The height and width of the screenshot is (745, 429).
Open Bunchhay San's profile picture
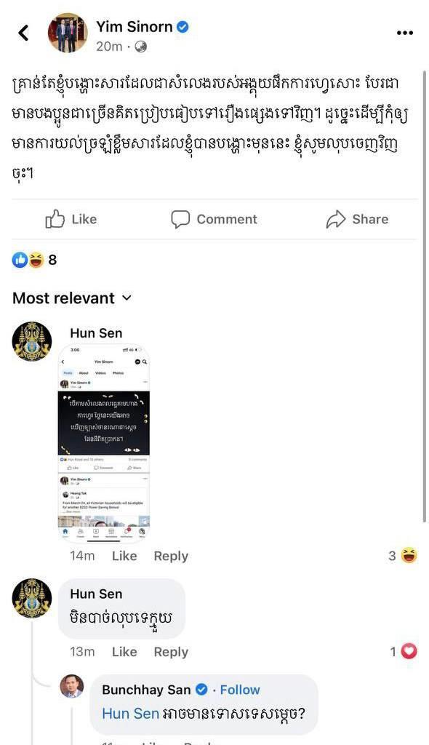(72, 686)
